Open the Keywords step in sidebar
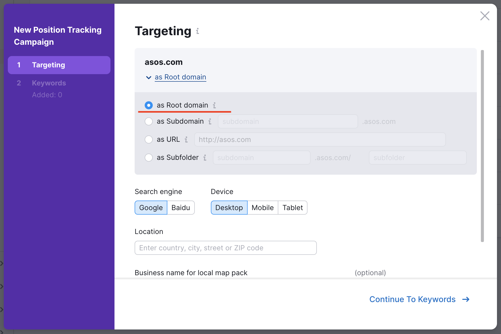This screenshot has width=501, height=334. pos(49,83)
